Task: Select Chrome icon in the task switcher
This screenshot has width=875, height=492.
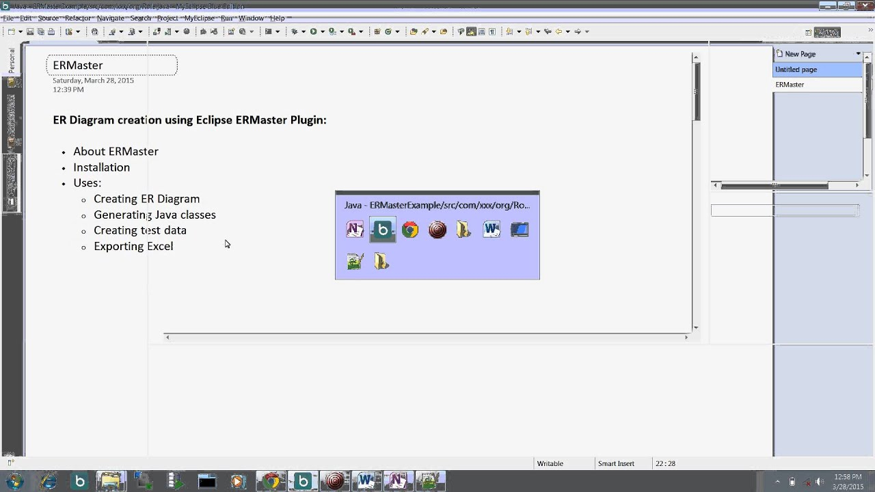Action: [x=410, y=230]
